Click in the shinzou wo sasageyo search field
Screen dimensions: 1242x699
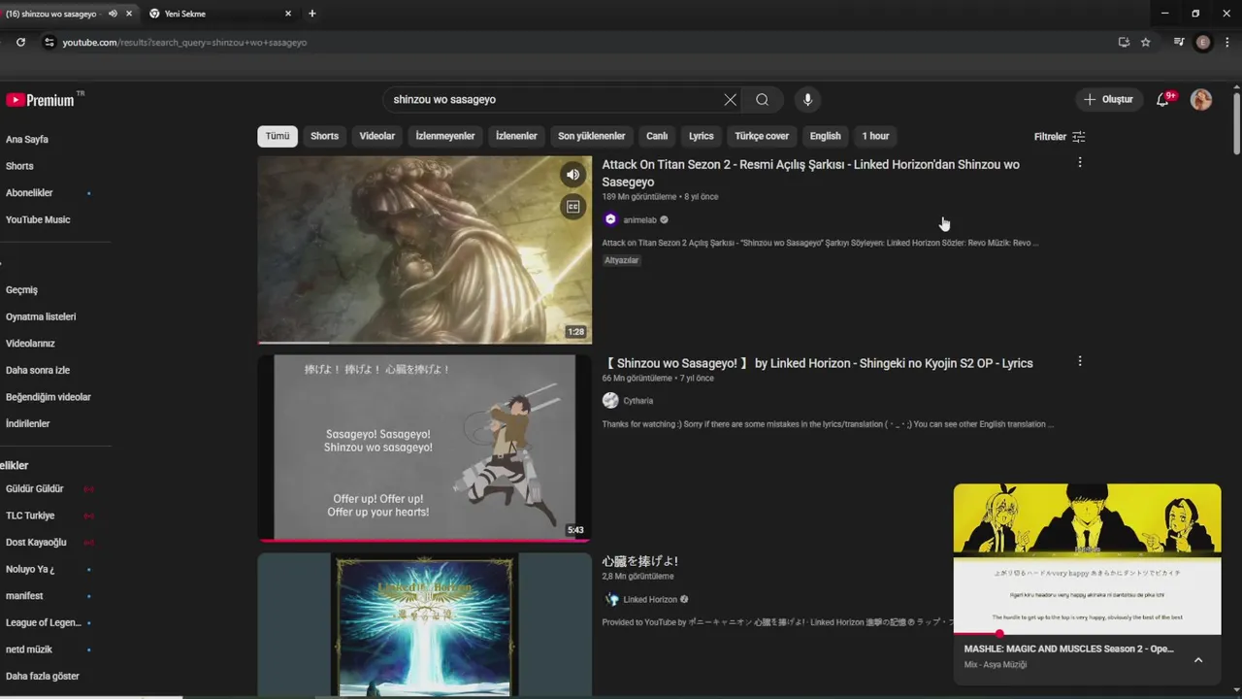coord(553,99)
